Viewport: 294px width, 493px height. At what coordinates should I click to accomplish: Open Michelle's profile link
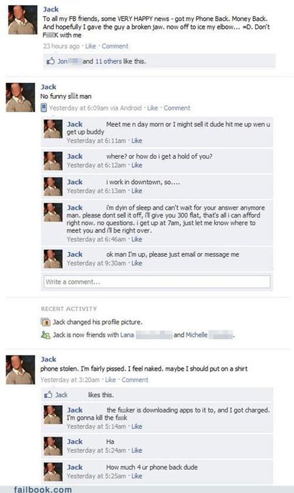196,335
